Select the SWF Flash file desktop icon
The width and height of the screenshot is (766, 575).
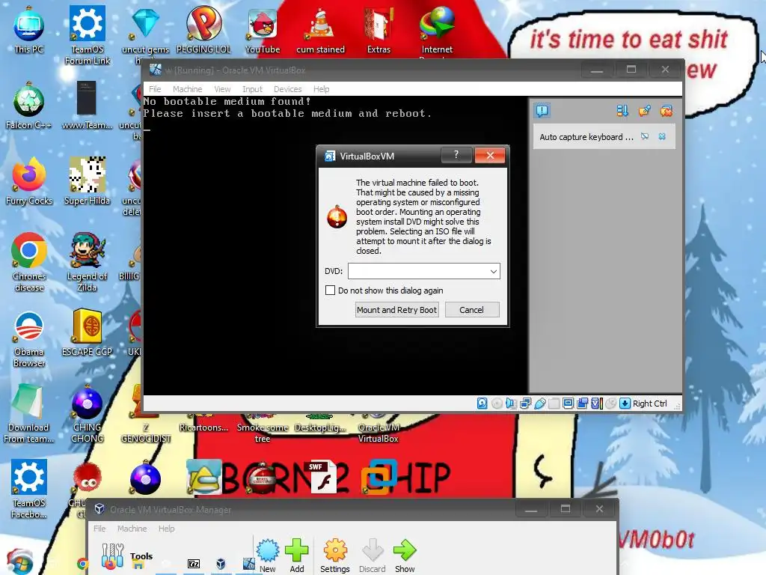tap(320, 477)
